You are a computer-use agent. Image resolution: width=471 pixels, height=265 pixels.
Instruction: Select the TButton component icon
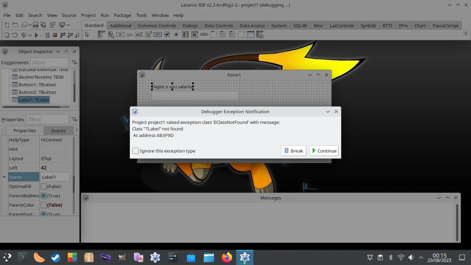click(120, 35)
